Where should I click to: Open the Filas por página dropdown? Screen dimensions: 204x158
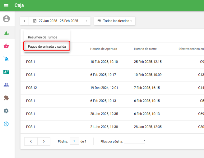[x=135, y=141]
